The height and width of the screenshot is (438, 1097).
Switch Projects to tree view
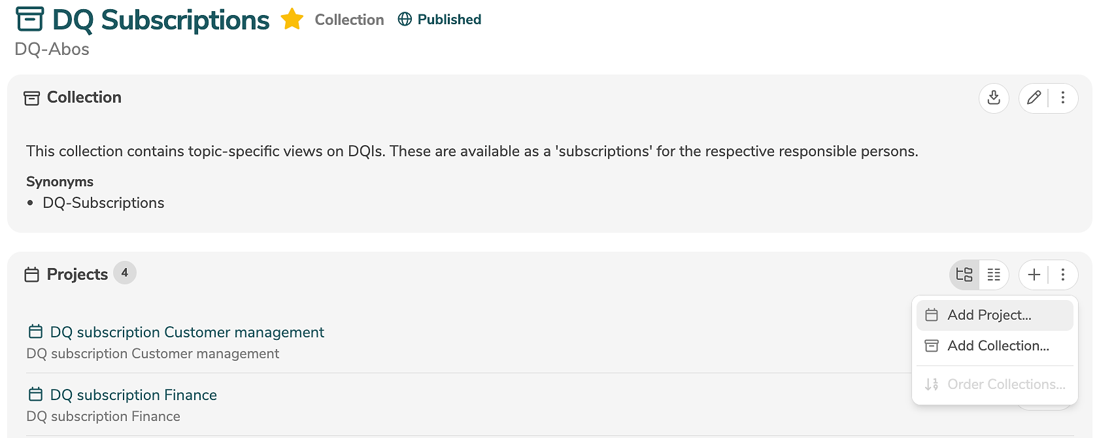tap(964, 275)
